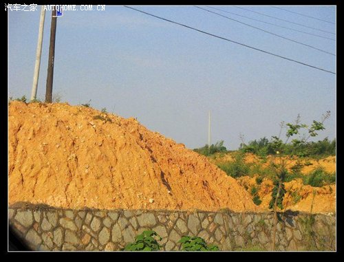Click the smaller leafy plant beside it
This screenshot has height=262, width=344.
pos(197,243)
